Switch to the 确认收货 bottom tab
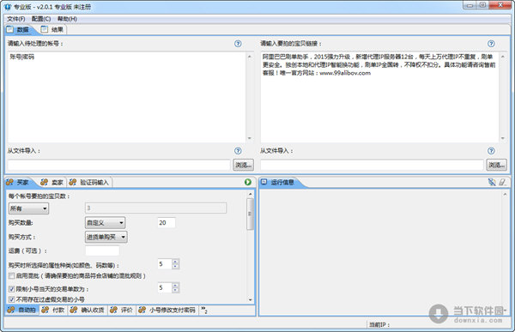 [88, 310]
